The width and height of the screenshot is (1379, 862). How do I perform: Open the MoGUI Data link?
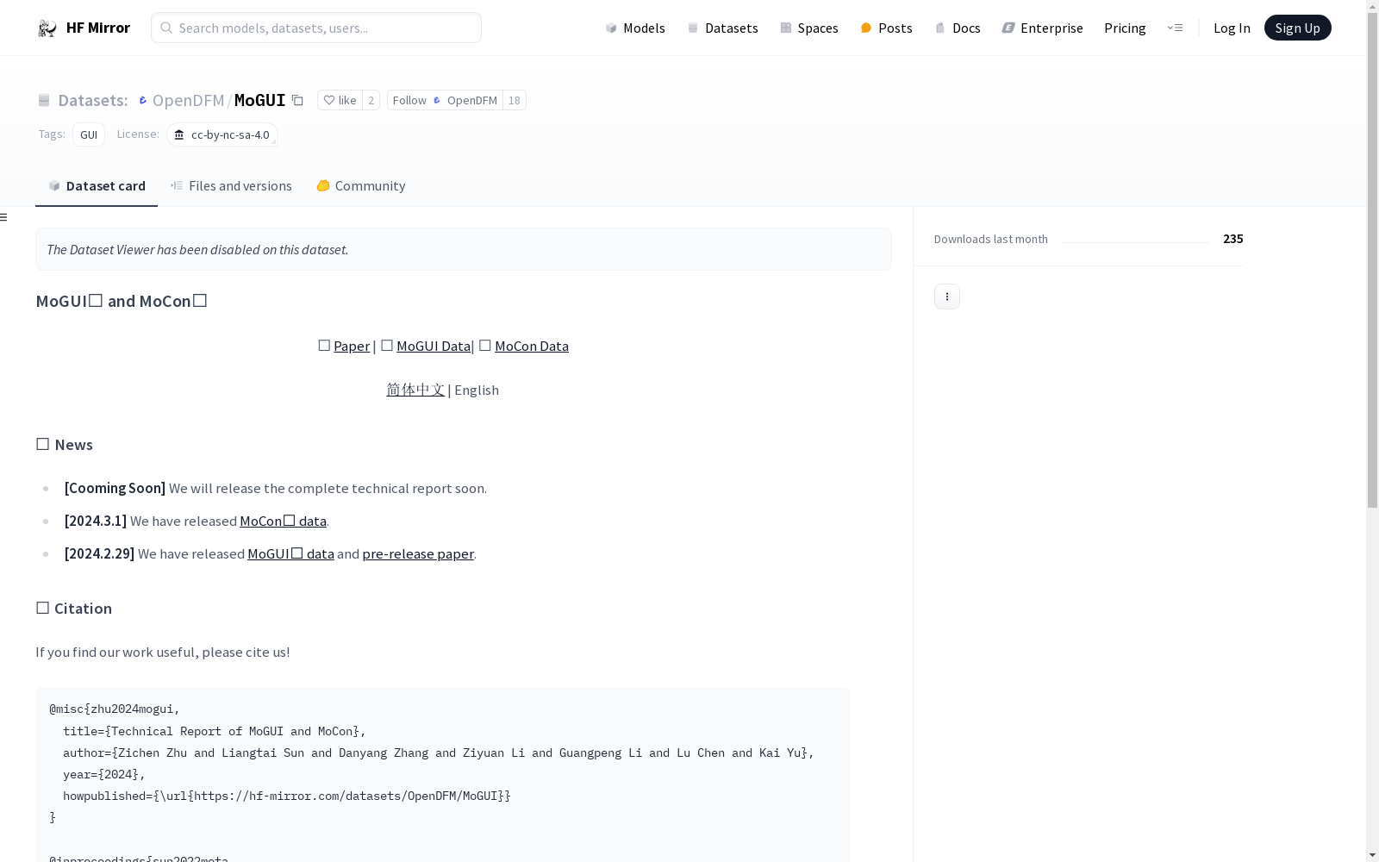click(x=434, y=346)
